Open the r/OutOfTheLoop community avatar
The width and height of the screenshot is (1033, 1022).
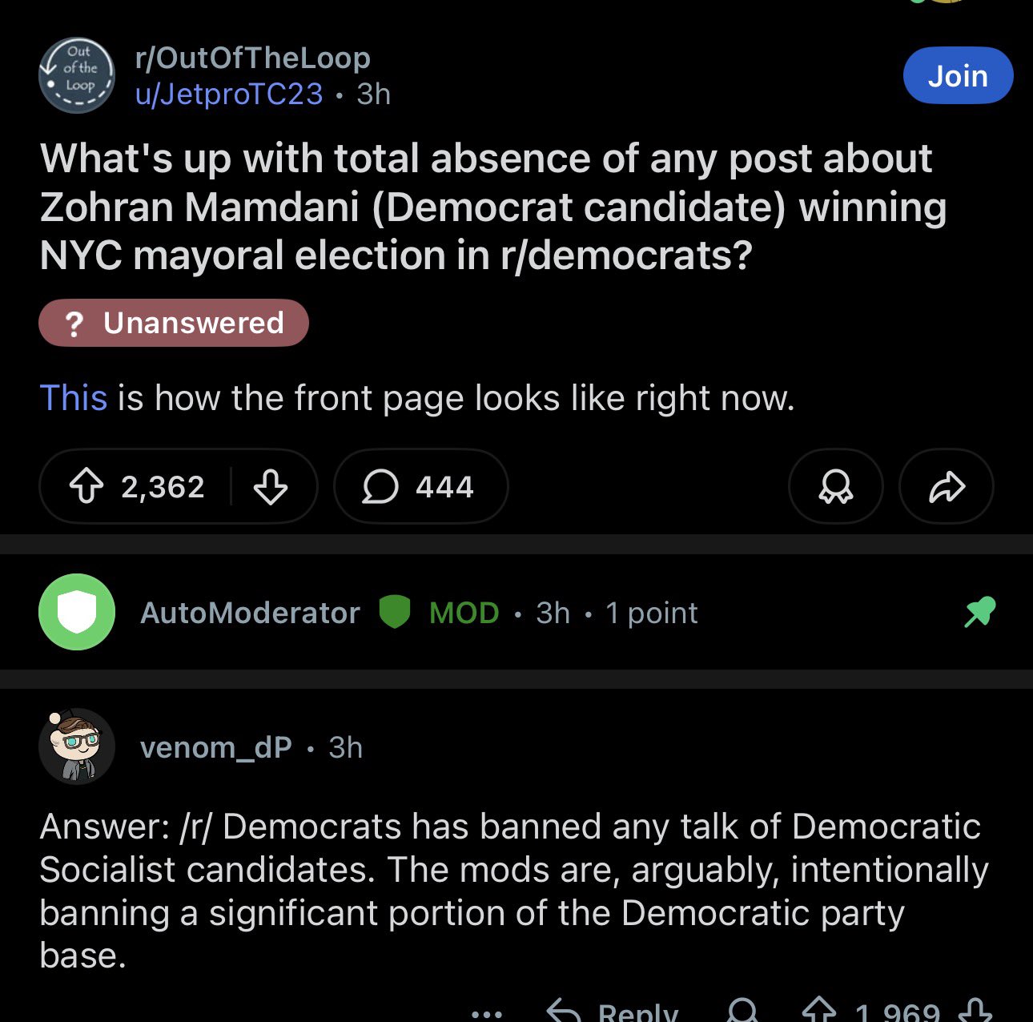click(x=77, y=75)
